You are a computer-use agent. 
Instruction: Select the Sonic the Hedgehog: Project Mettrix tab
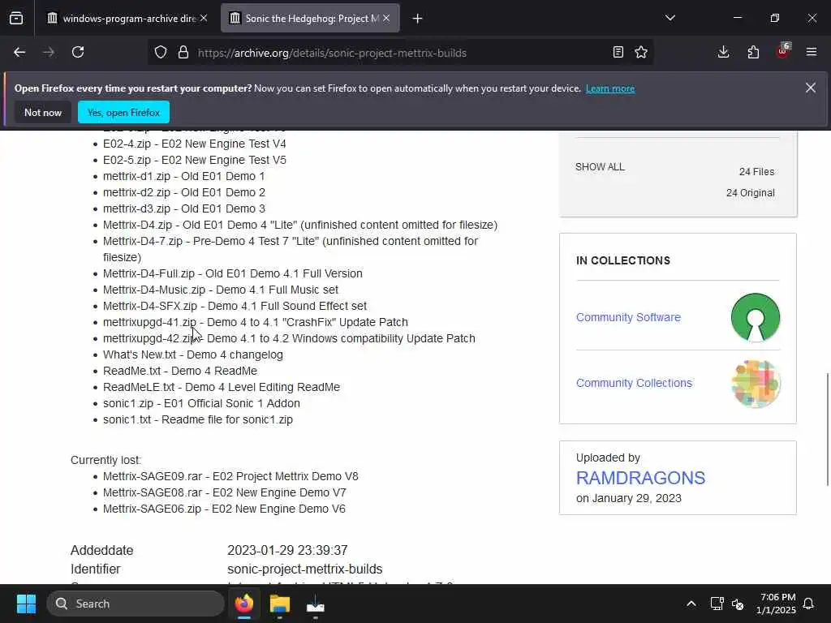tap(310, 19)
